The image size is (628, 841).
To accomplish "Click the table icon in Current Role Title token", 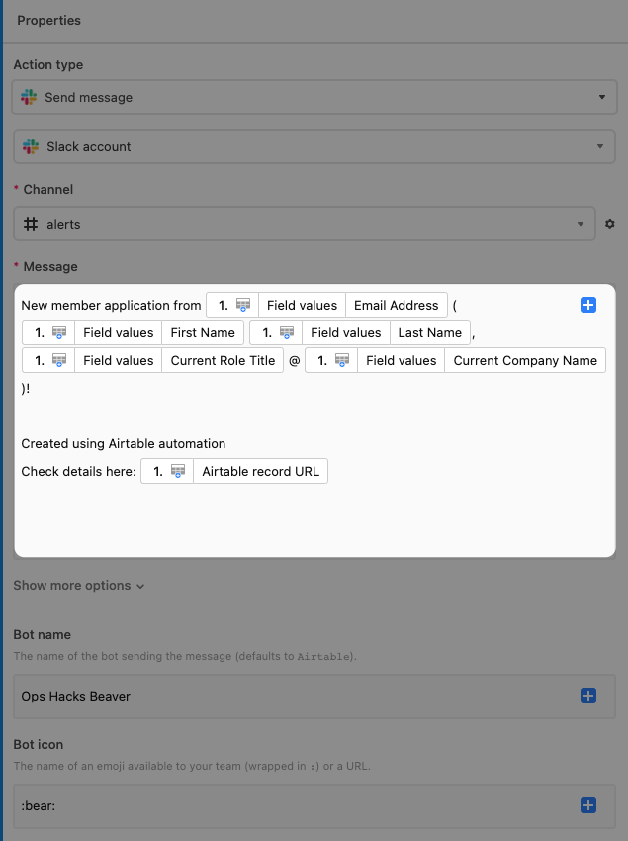I will (59, 361).
